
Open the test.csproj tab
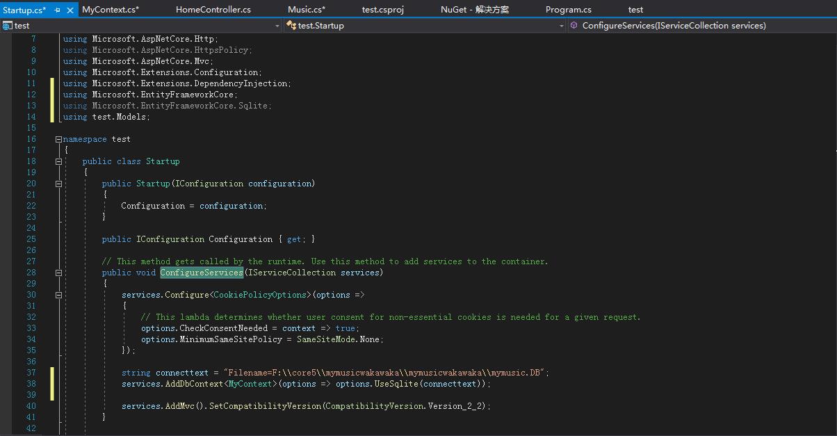(x=383, y=10)
